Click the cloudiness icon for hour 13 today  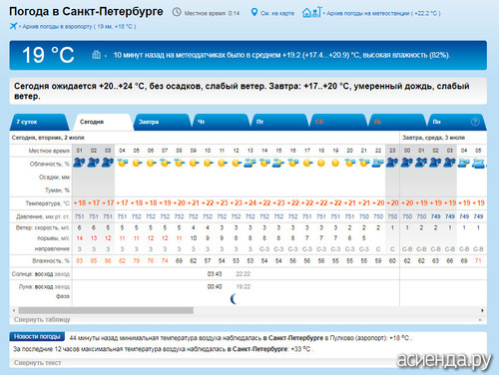(250, 163)
